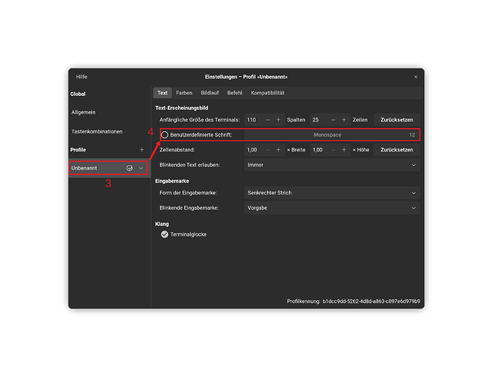Click the Zeilen value field showing 25
This screenshot has width=492, height=377.
318,120
